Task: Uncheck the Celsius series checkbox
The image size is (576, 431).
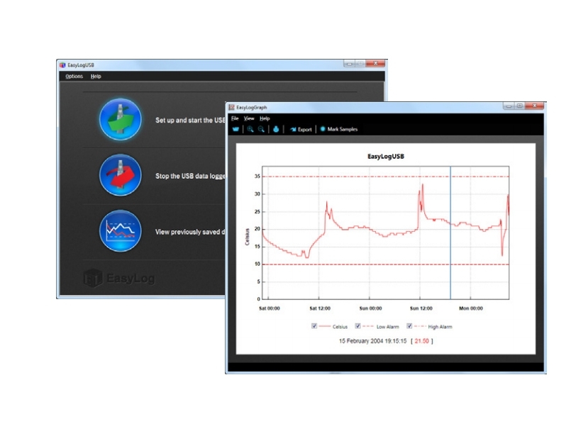Action: click(x=314, y=326)
